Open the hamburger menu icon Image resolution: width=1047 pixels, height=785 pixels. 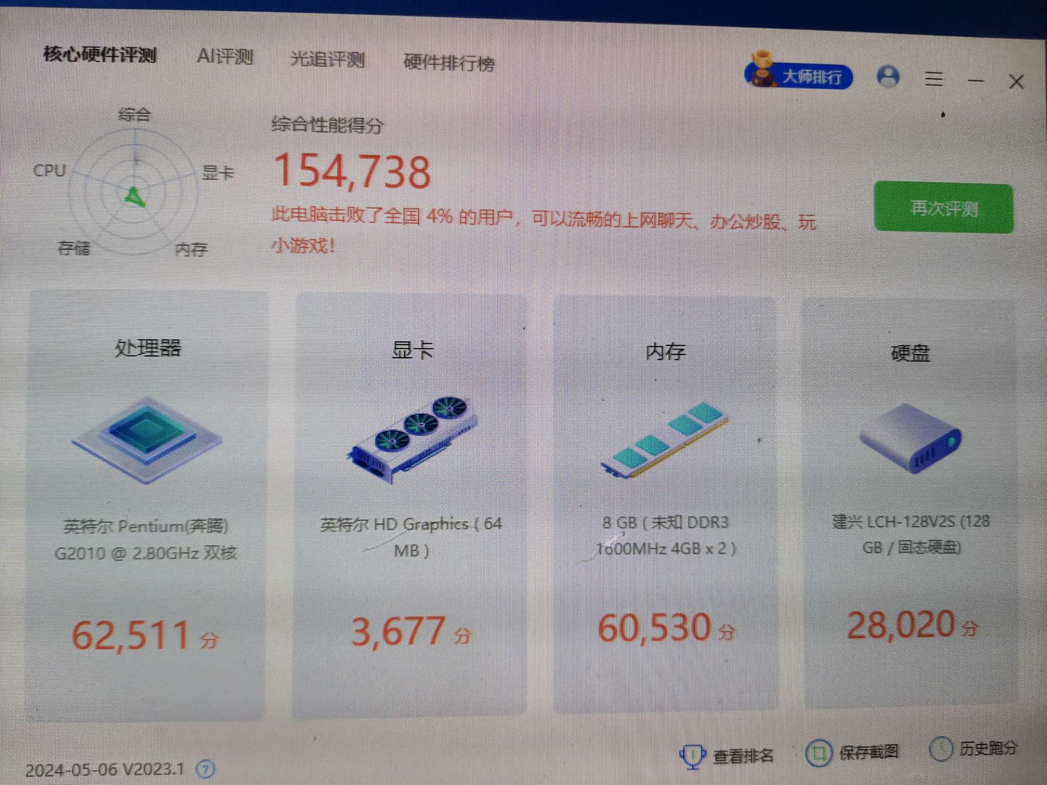(934, 79)
